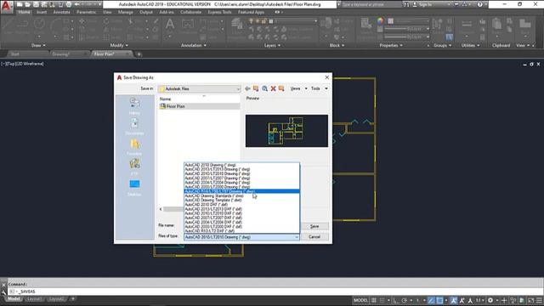Screen dimensions: 544x306
Task: Toggle object snap tracking in the status bar
Action: pyautogui.click(x=431, y=300)
